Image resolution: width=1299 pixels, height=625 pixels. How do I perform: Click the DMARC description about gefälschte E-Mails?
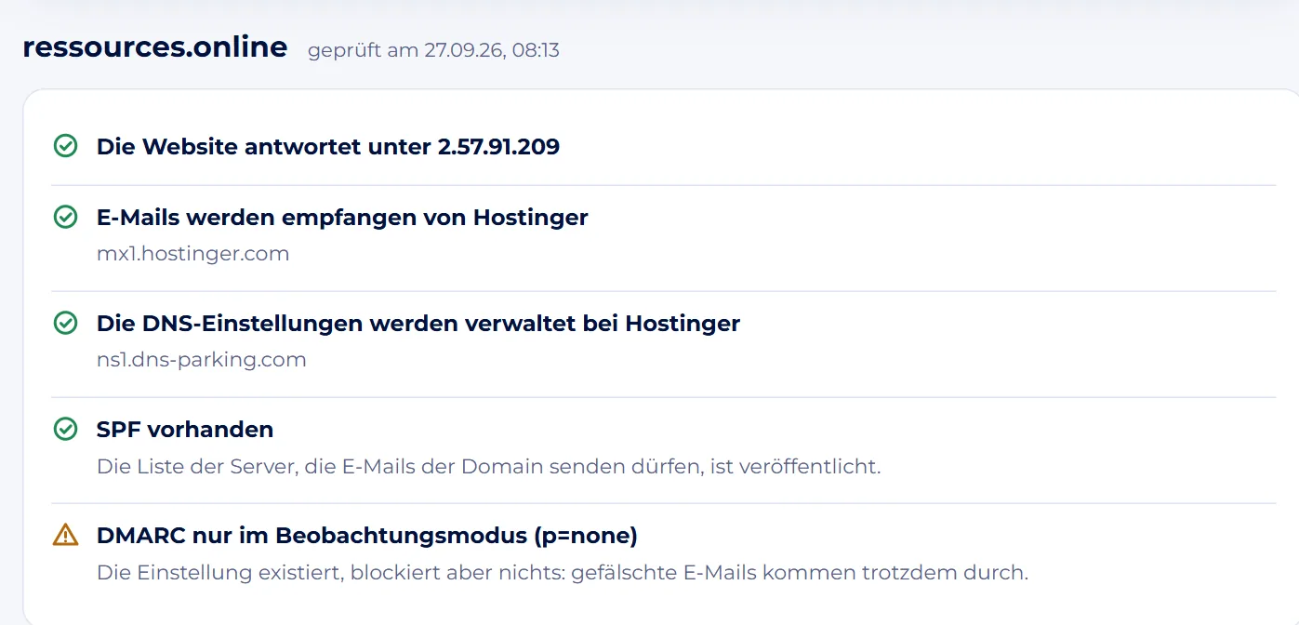(563, 572)
